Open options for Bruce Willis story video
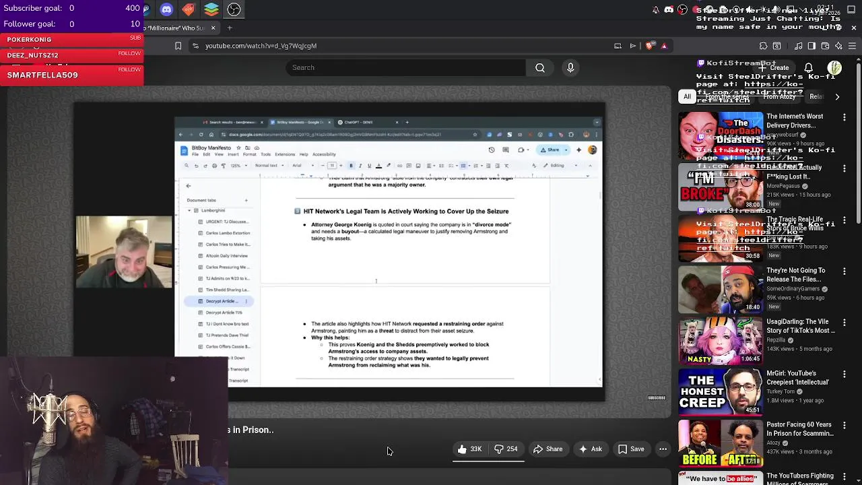Image resolution: width=862 pixels, height=485 pixels. pyautogui.click(x=844, y=220)
